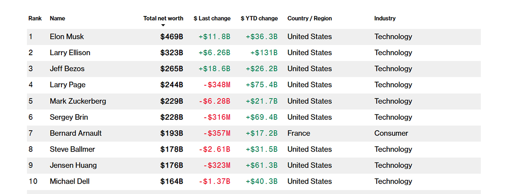This screenshot has width=507, height=194.
Task: Open Elon Musk's profile
Action: point(67,37)
